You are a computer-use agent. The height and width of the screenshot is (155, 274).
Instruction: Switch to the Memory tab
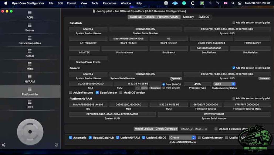pos(188,17)
